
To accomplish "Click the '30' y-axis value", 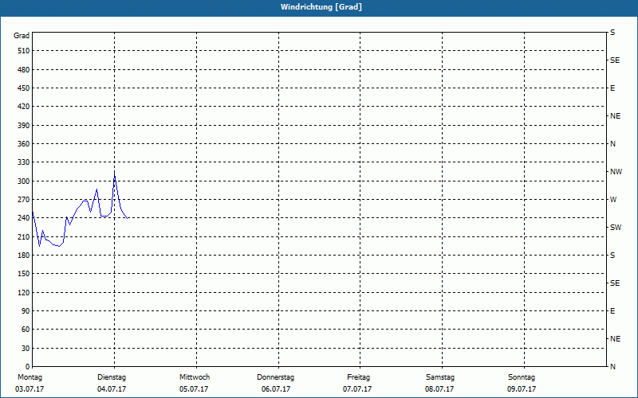I will 26,348.
